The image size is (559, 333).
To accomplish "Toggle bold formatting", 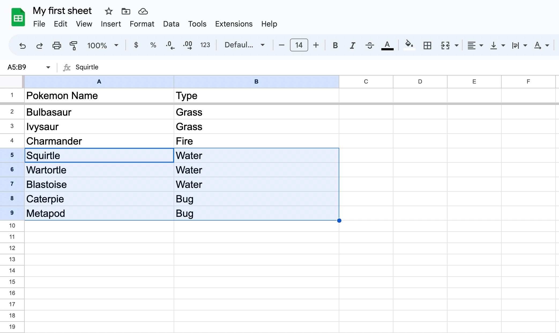I will (335, 45).
